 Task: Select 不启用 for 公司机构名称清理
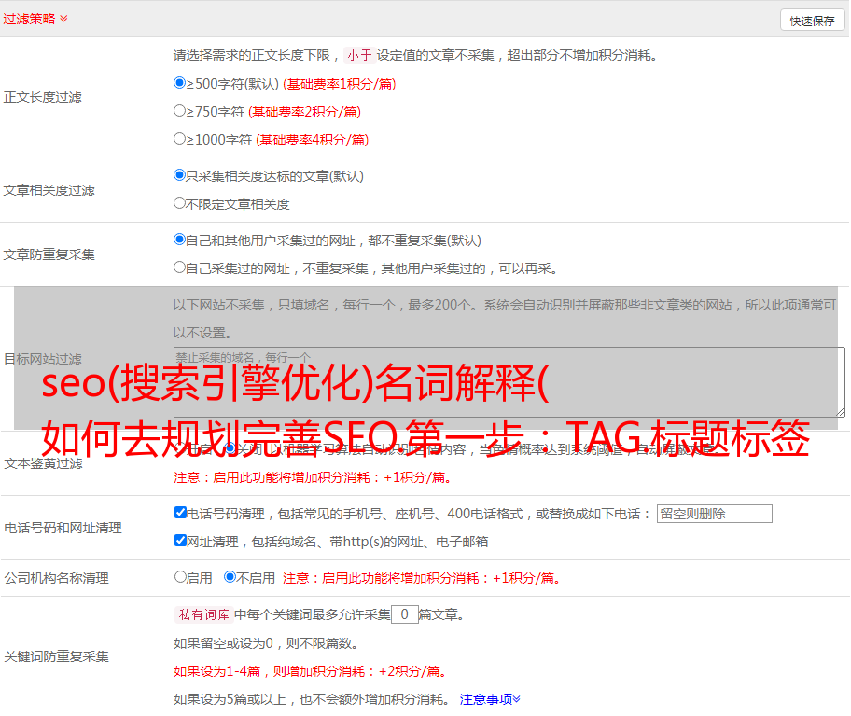point(230,577)
